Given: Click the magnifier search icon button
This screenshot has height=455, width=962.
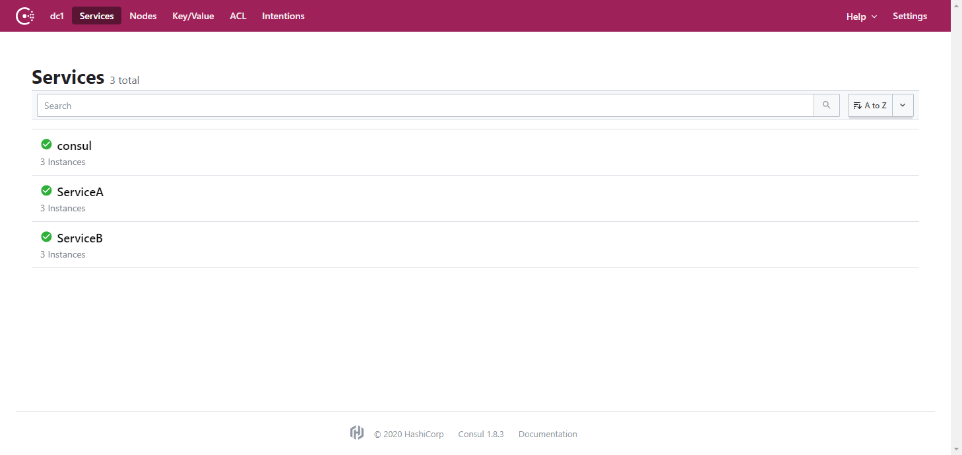Looking at the screenshot, I should click(826, 106).
